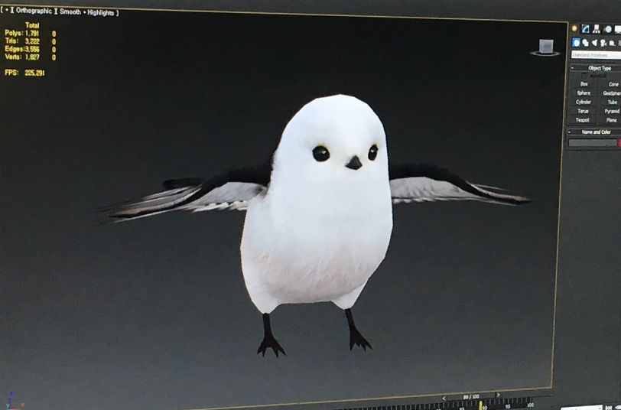621x410 pixels.
Task: Click the Teapot primitive button
Action: [x=583, y=120]
